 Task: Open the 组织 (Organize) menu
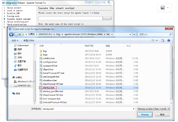click(15, 40)
